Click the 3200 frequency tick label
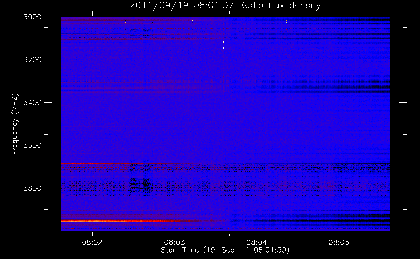420x259 pixels. coord(32,60)
